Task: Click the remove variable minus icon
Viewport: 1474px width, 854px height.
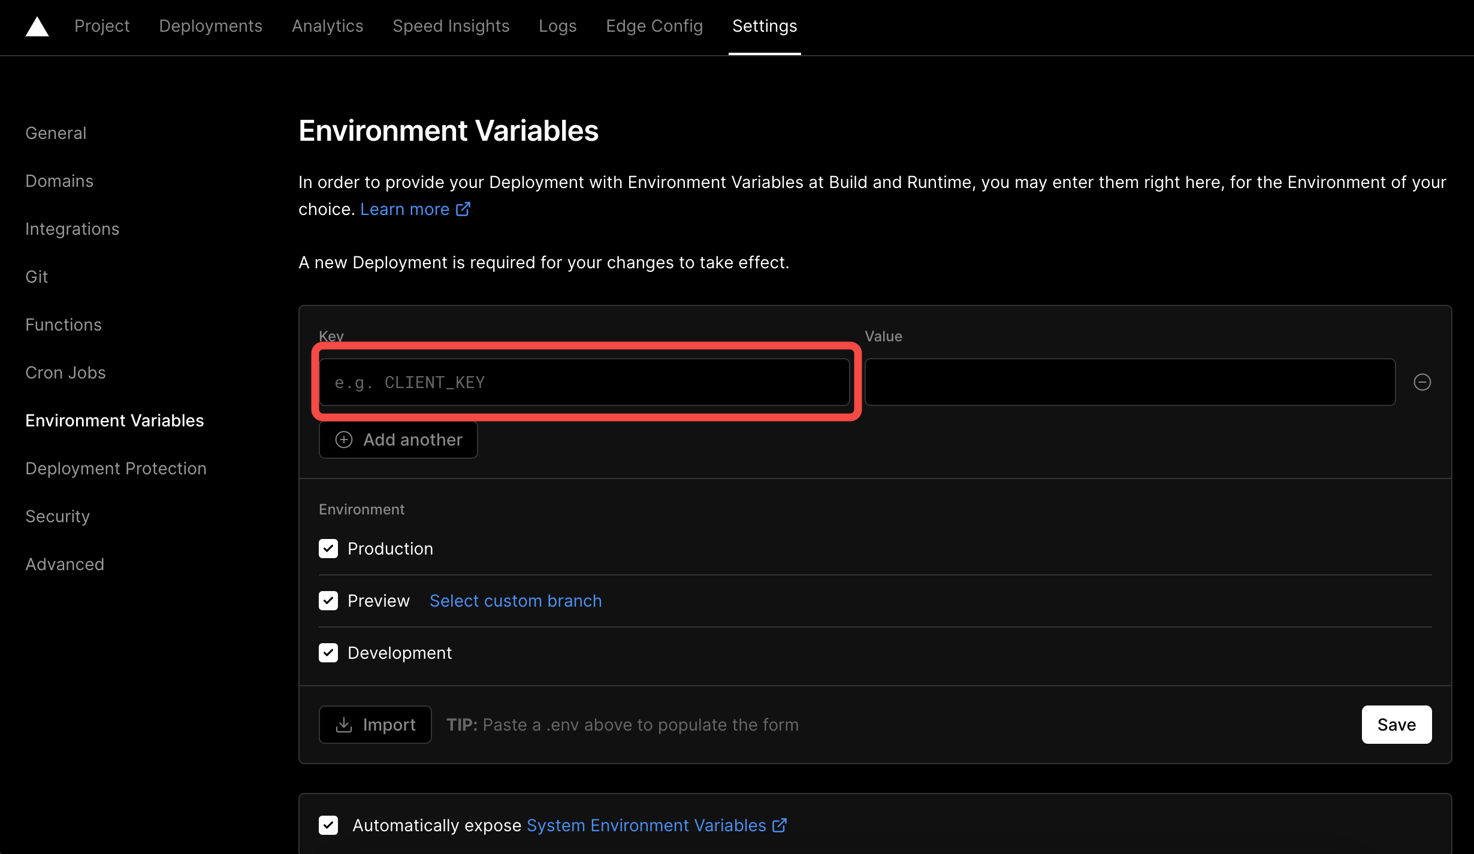Action: (1422, 382)
